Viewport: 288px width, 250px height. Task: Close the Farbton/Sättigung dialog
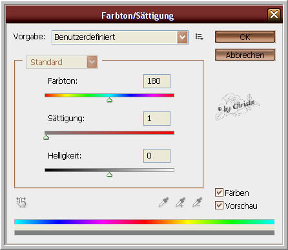pyautogui.click(x=274, y=15)
